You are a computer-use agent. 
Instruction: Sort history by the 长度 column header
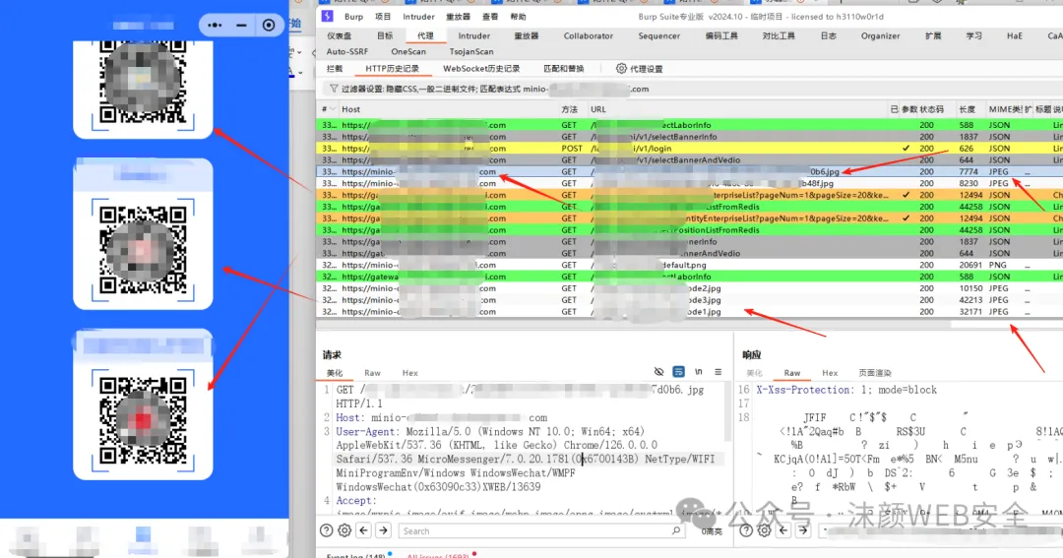[967, 109]
